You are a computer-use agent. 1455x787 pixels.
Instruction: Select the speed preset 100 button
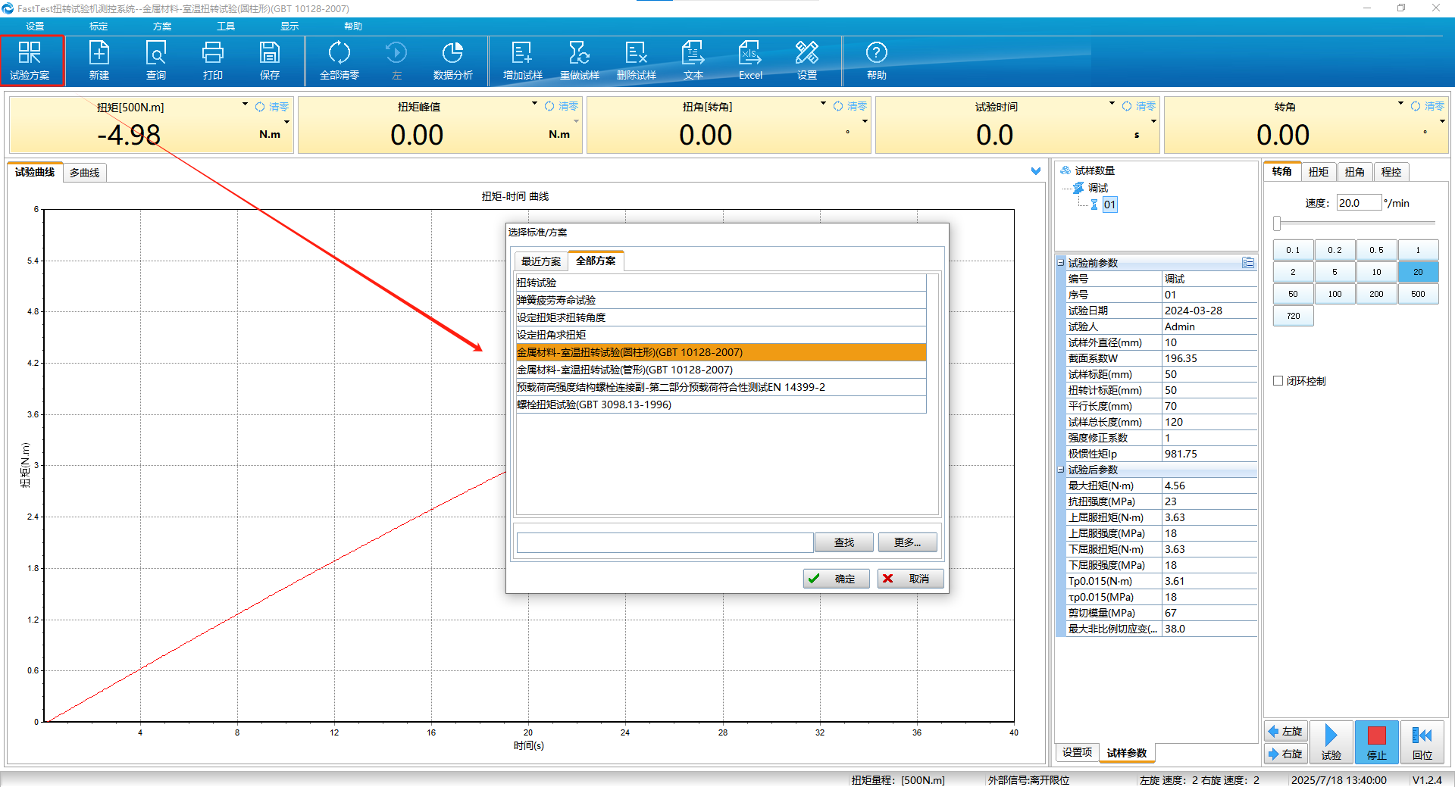(x=1335, y=294)
